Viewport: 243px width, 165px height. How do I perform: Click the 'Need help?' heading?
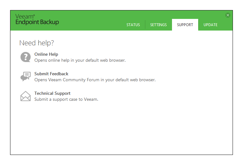pyautogui.click(x=37, y=43)
